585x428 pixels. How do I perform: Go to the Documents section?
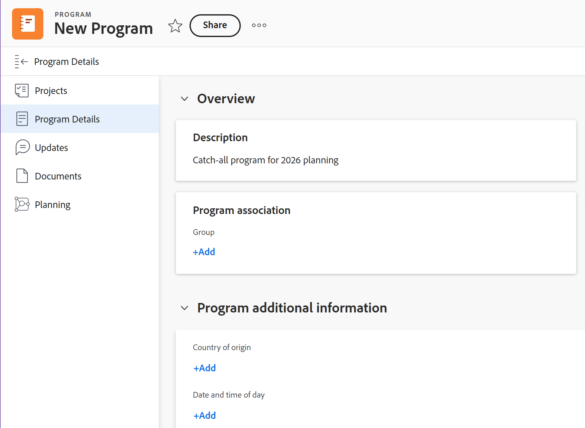(58, 176)
